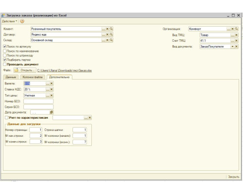Open the xlsx file path link

(65, 70)
